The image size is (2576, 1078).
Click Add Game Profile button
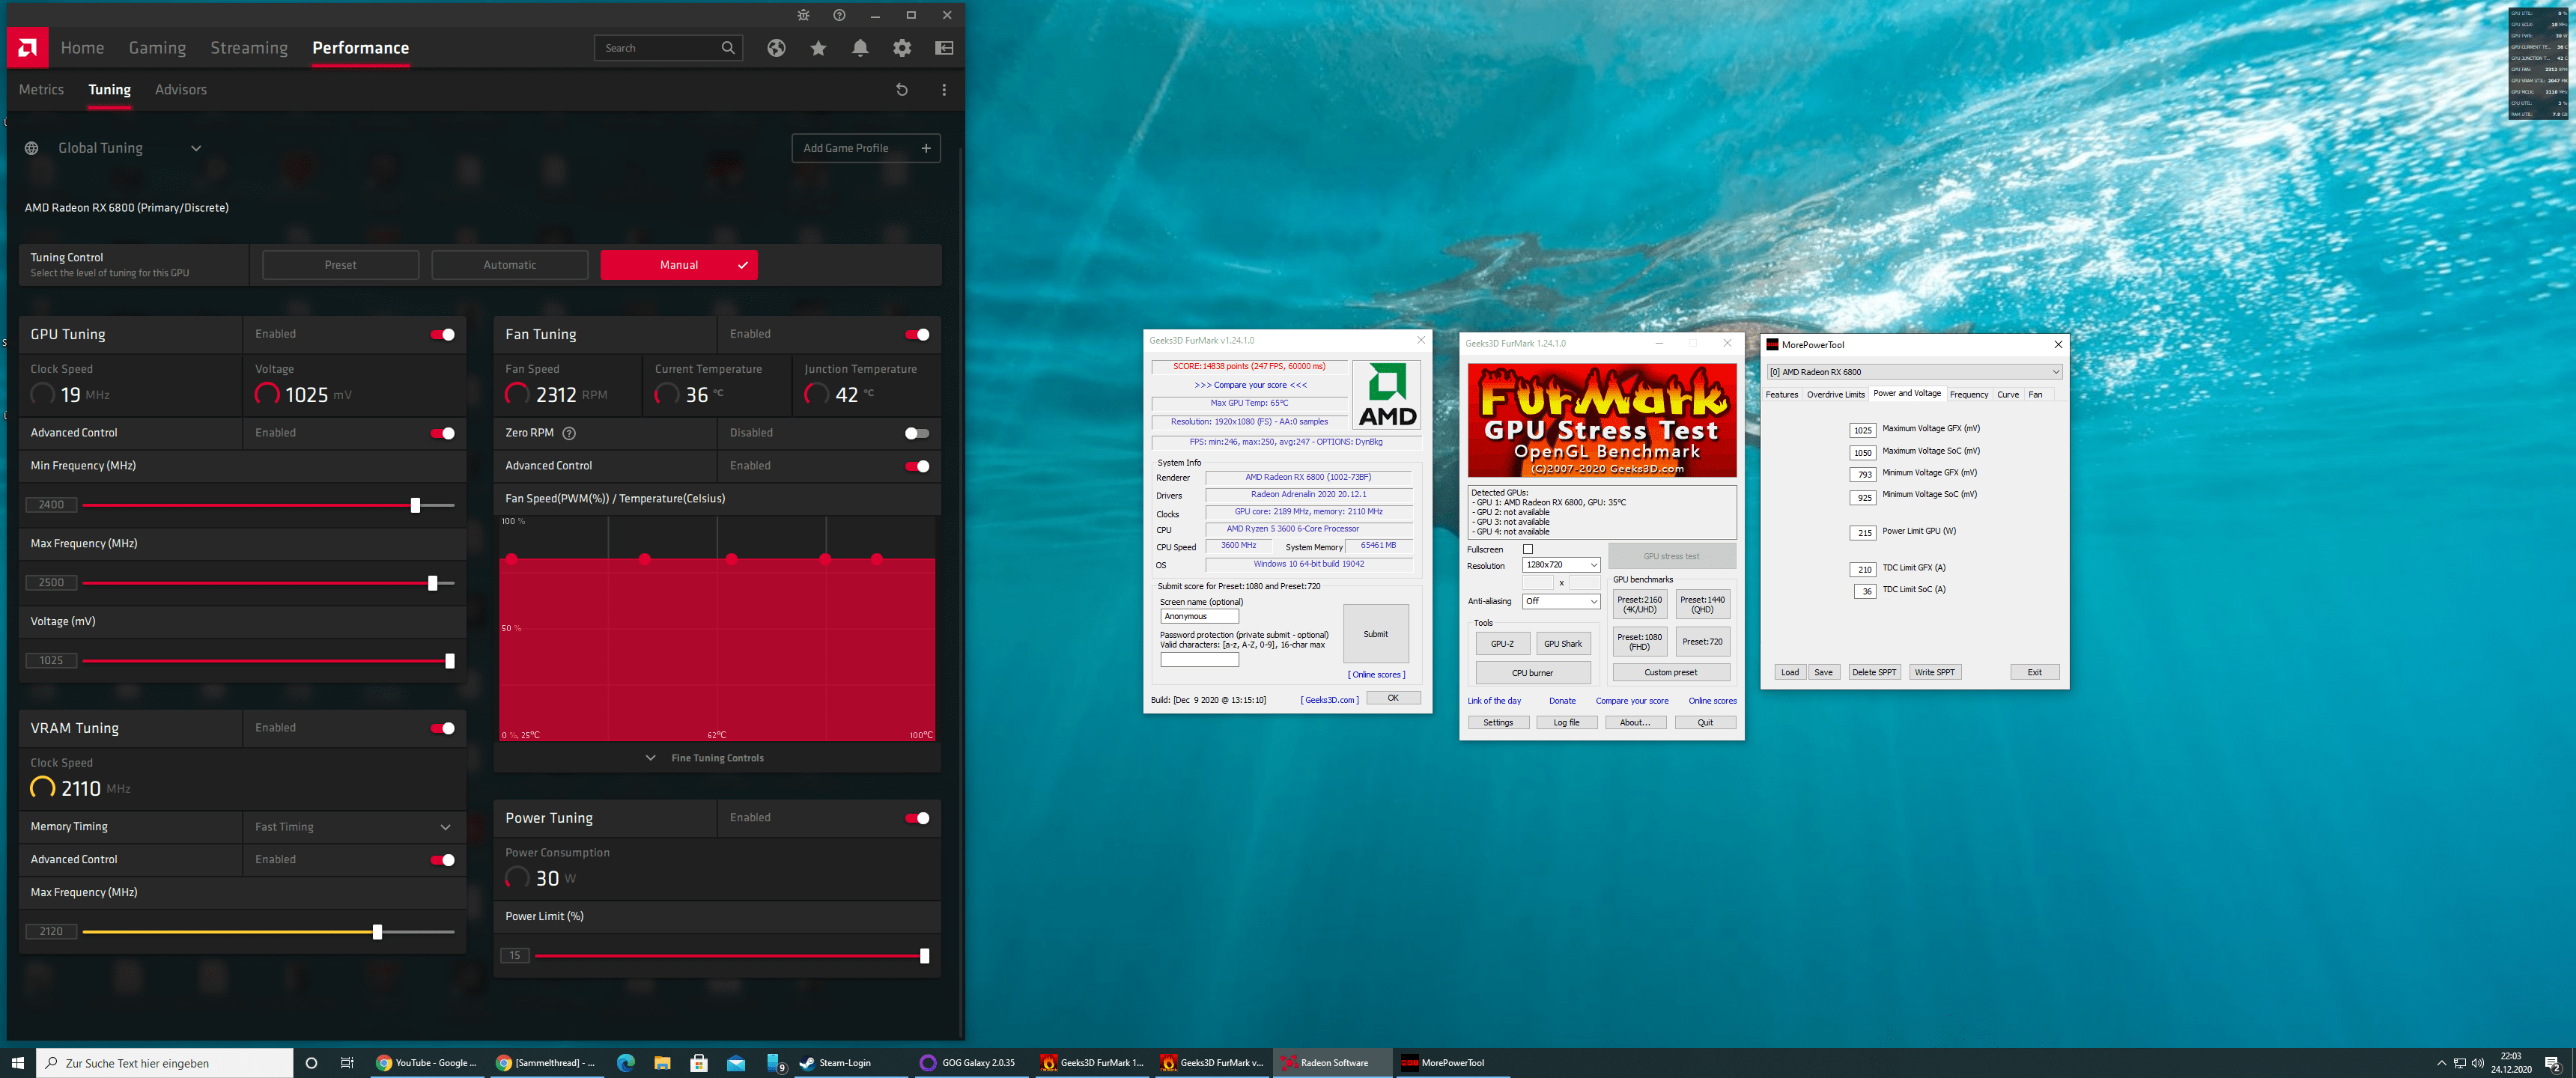click(x=865, y=148)
